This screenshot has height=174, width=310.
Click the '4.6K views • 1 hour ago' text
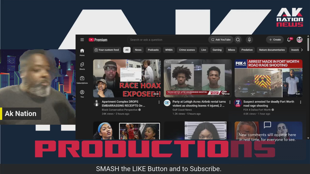click(x=257, y=114)
